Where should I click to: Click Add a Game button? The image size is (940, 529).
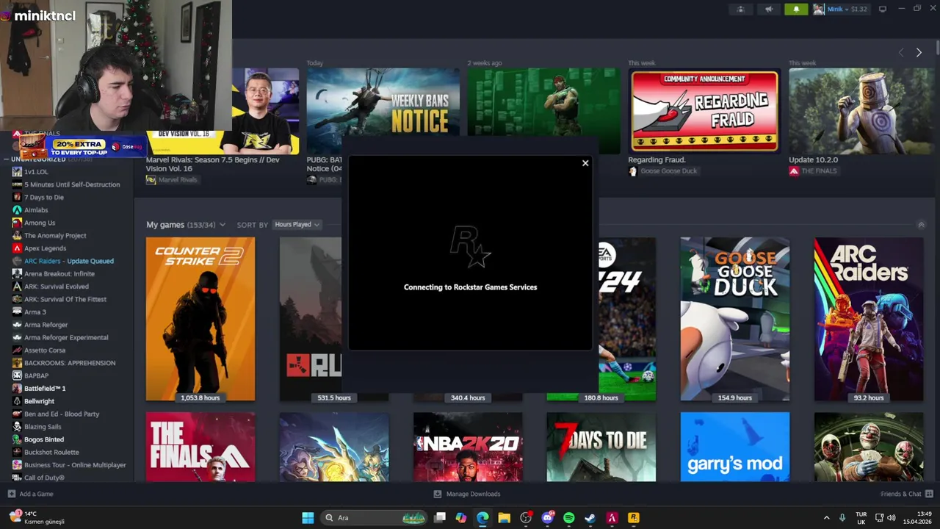pyautogui.click(x=30, y=494)
